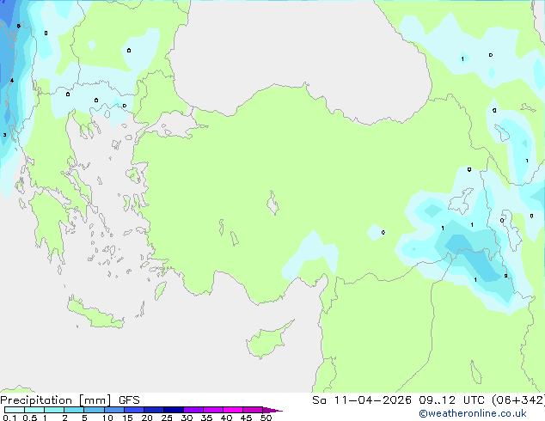Select the 40–45 mm magenta legend swatch
Screen dimensions: 545x421
(233, 410)
